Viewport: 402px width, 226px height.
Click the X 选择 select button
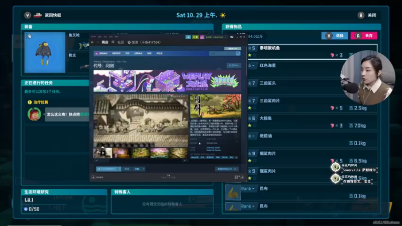coord(335,36)
